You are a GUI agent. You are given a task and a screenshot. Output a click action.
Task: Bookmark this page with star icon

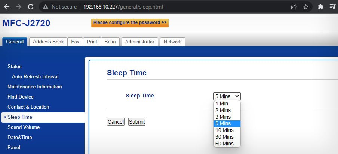[x=306, y=7]
